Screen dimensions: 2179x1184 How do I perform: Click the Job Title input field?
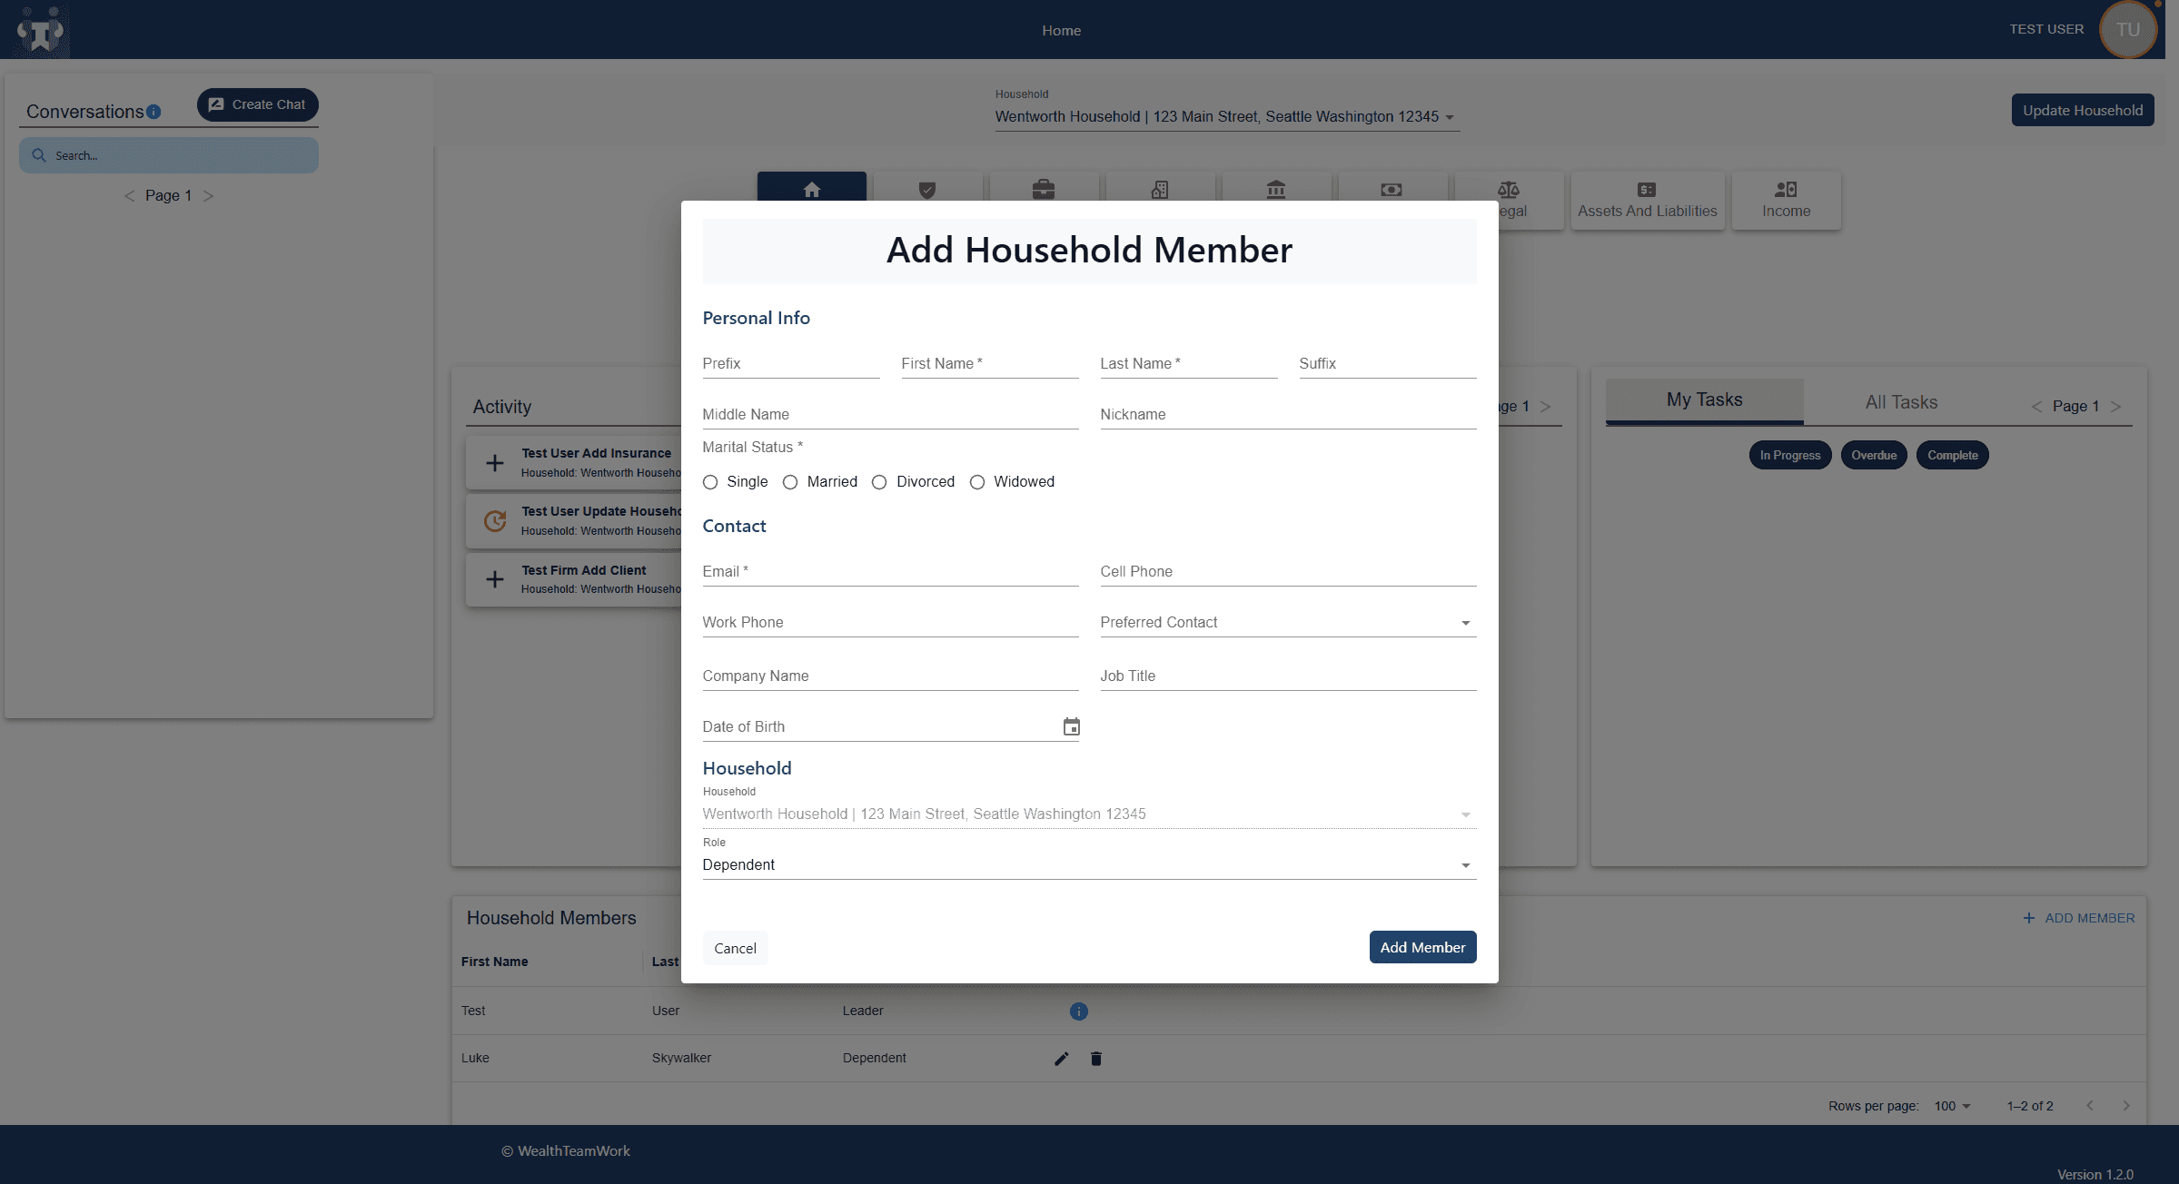click(x=1288, y=676)
